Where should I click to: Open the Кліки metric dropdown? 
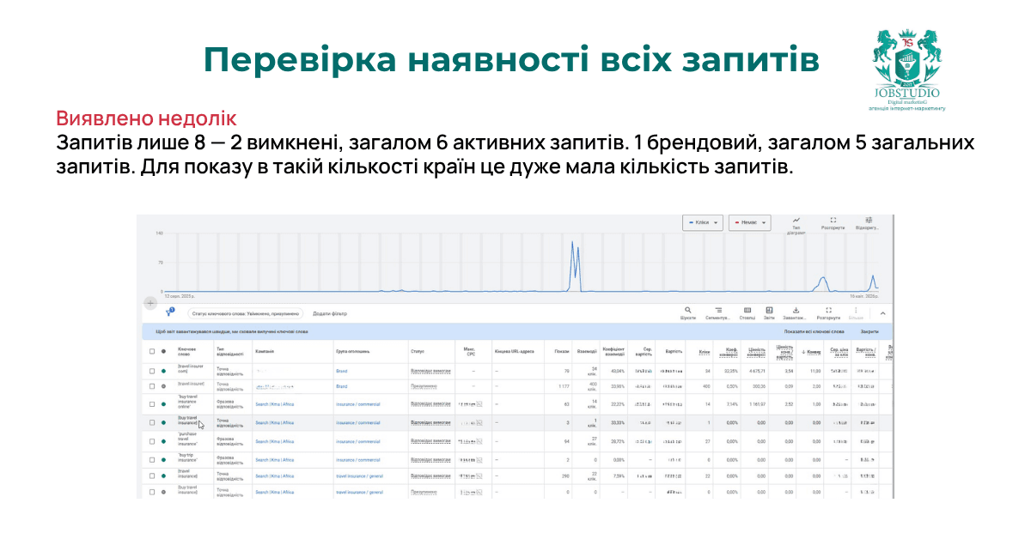[x=703, y=222]
